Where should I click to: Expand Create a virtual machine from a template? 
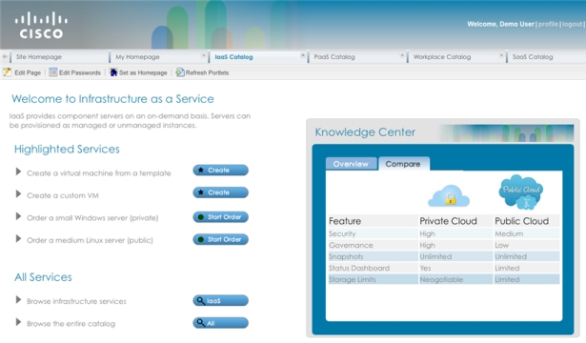(18, 171)
